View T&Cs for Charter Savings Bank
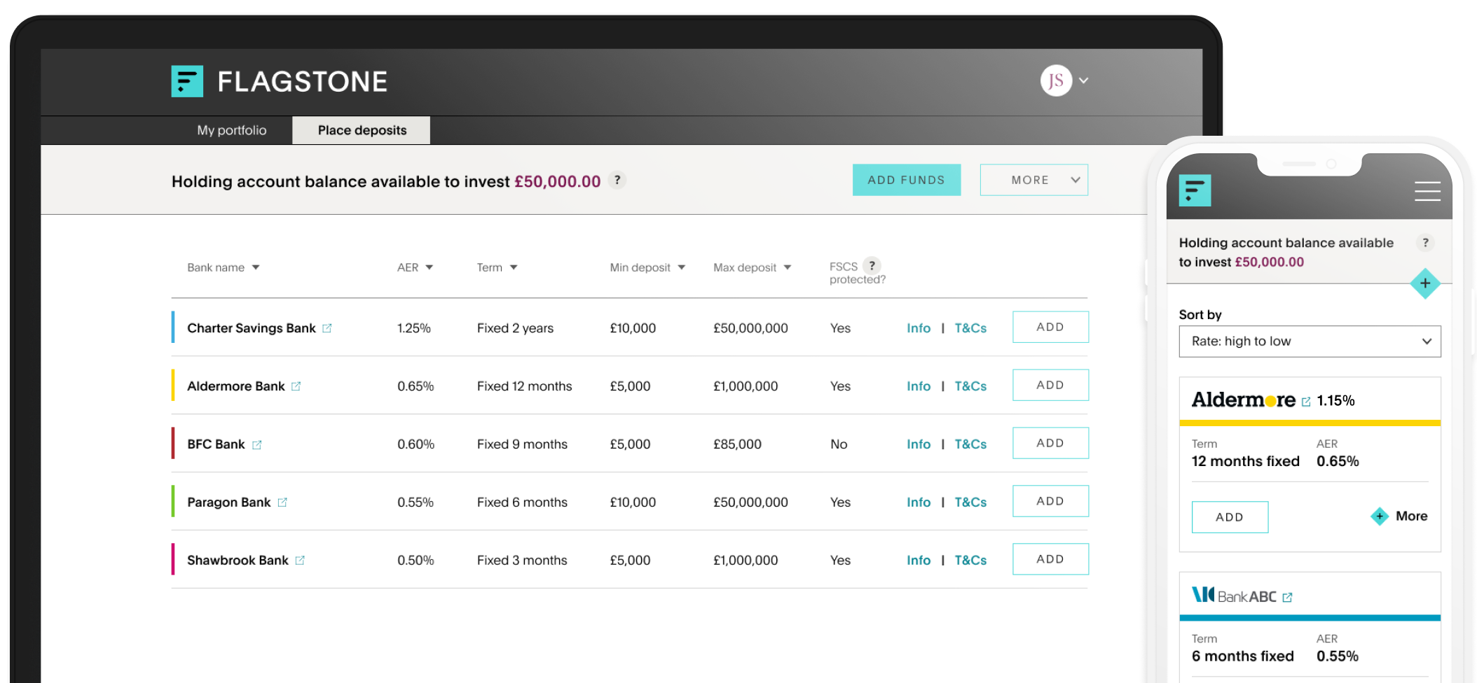Image resolution: width=1477 pixels, height=683 pixels. click(970, 328)
